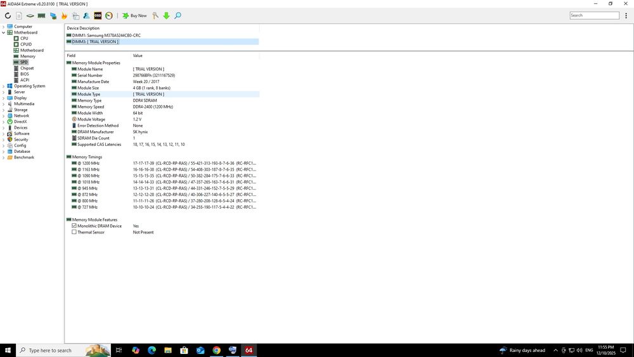Select CPU in the Motherboard tree
This screenshot has width=634, height=357.
coord(24,39)
